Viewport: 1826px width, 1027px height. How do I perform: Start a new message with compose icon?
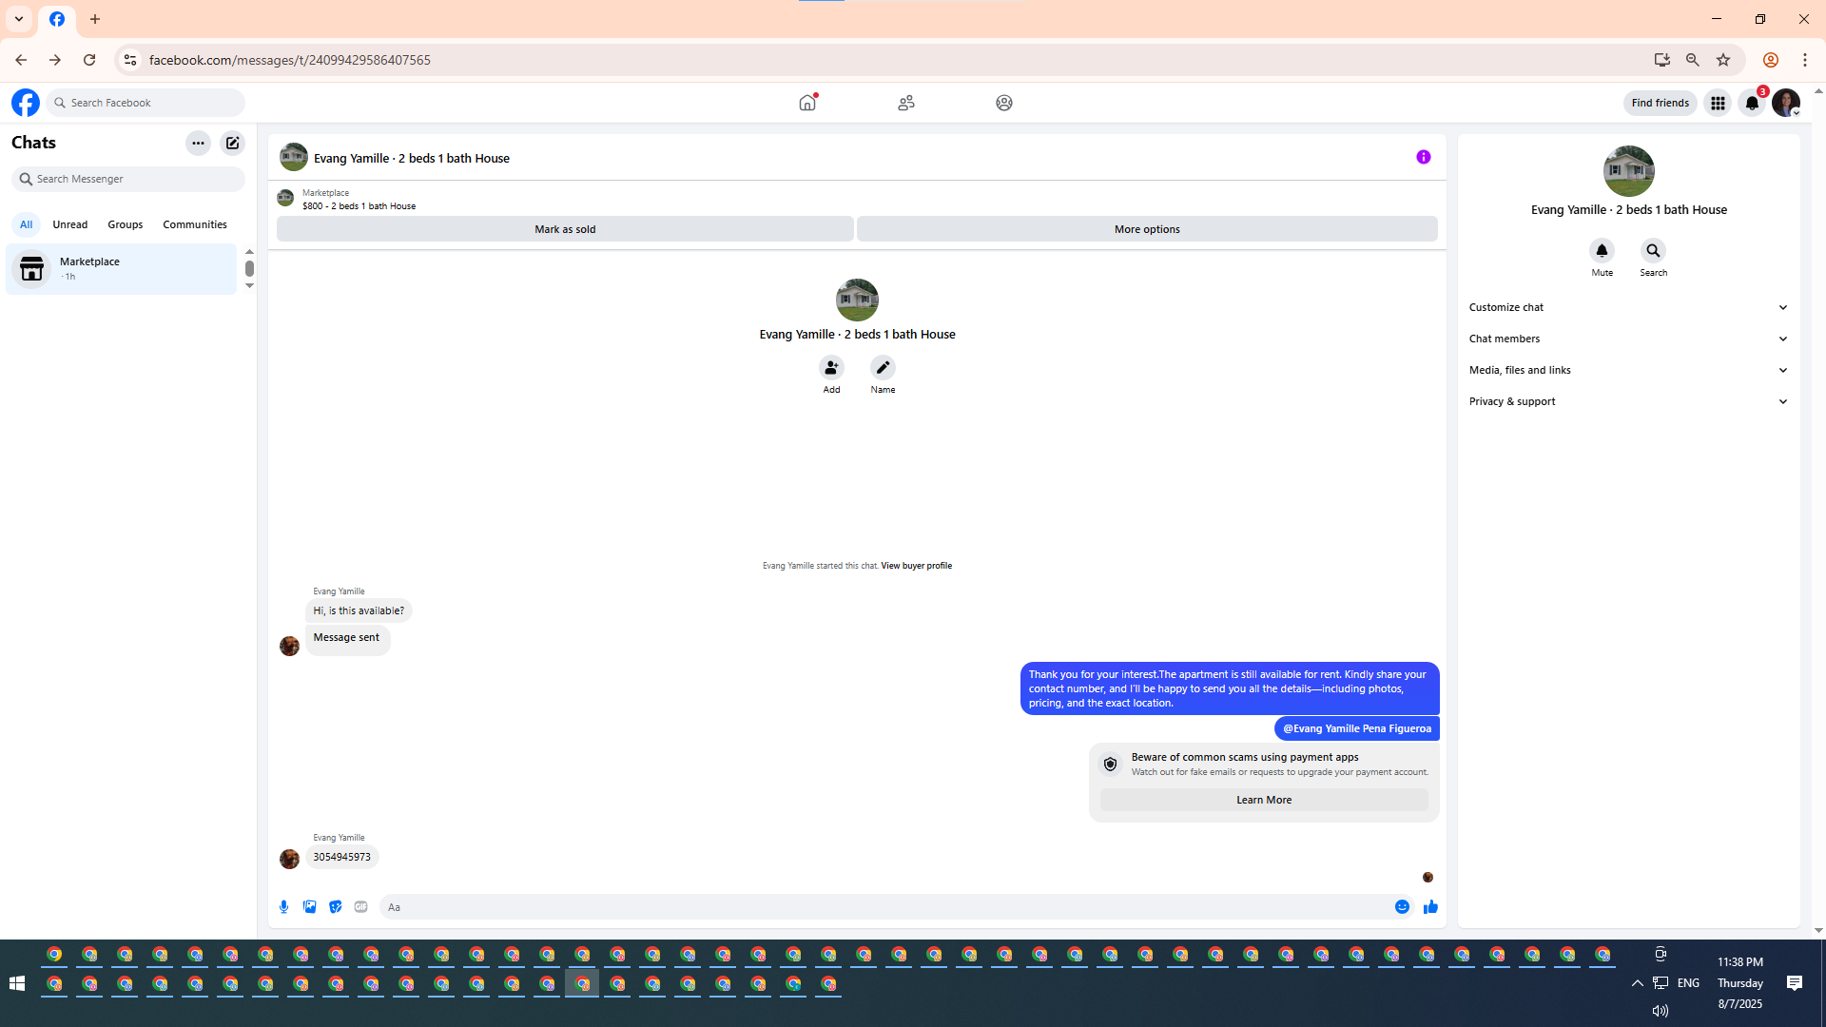pyautogui.click(x=232, y=143)
